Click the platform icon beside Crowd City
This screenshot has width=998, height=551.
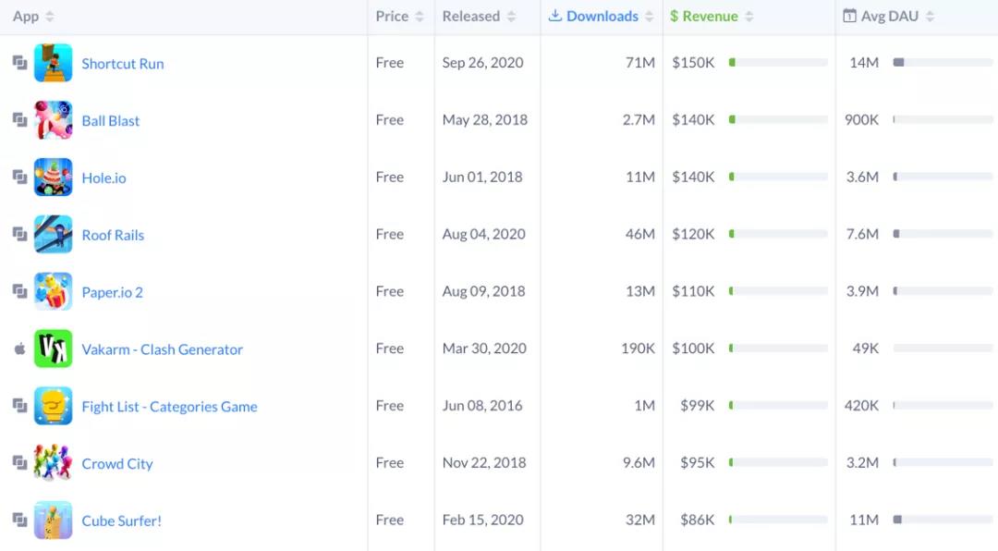coord(19,462)
